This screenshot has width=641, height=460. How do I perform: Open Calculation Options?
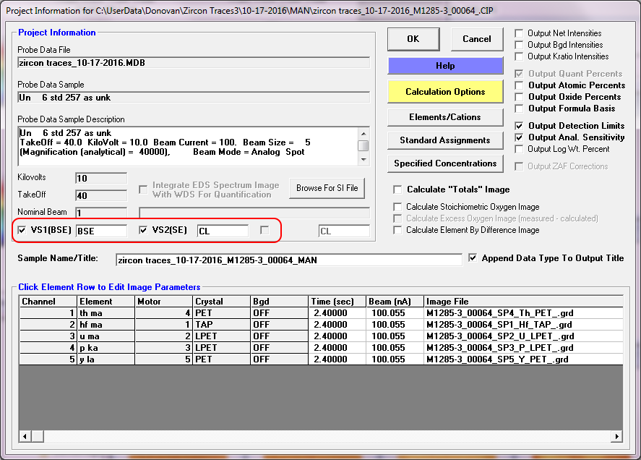445,92
